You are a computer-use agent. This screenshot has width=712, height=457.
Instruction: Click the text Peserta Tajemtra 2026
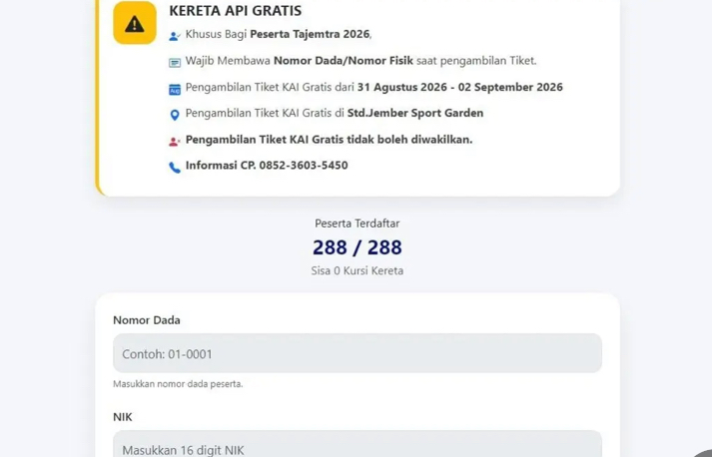pos(310,34)
